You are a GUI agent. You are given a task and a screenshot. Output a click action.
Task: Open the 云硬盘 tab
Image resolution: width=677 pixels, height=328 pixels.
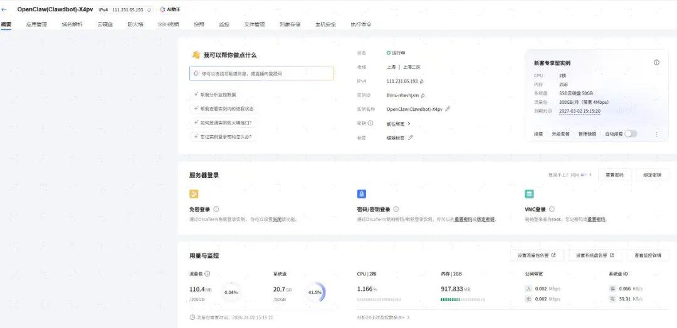coord(105,24)
